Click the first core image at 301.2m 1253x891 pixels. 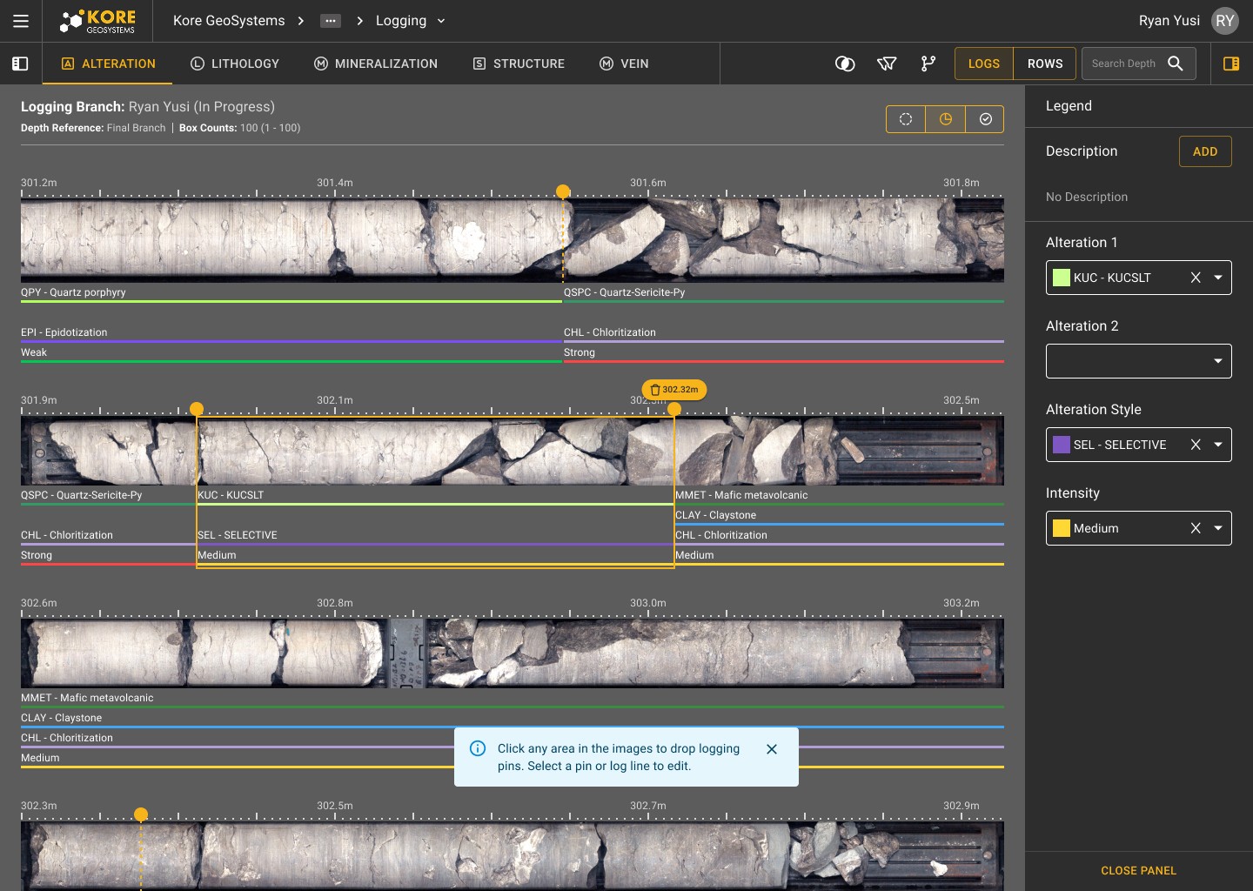tap(513, 240)
